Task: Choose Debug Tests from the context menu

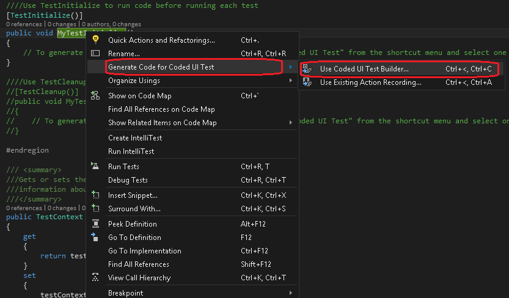Action: 128,180
